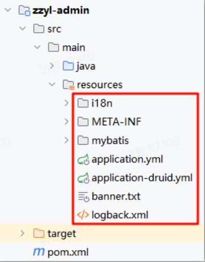
Task: Click the blue java source folder icon
Action: coord(68,66)
